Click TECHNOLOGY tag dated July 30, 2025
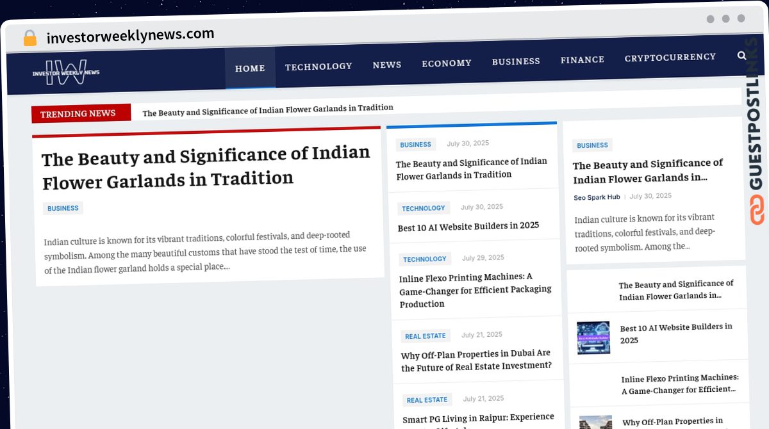This screenshot has height=429, width=769. (424, 208)
